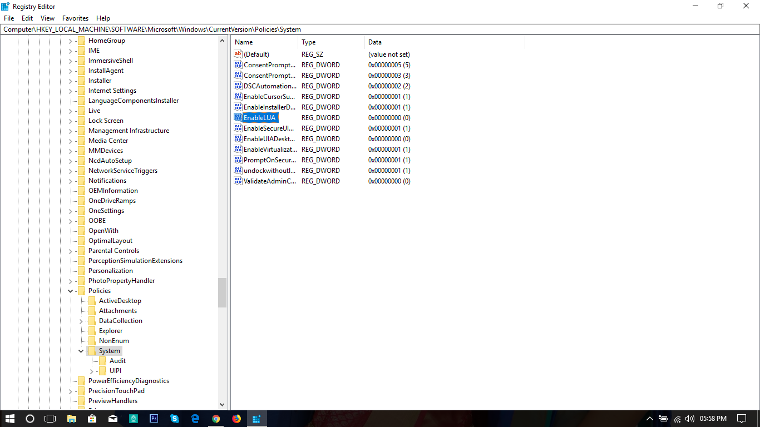Screen dimensions: 760x427
Task: Expand the Lock Screen key
Action: tap(71, 121)
